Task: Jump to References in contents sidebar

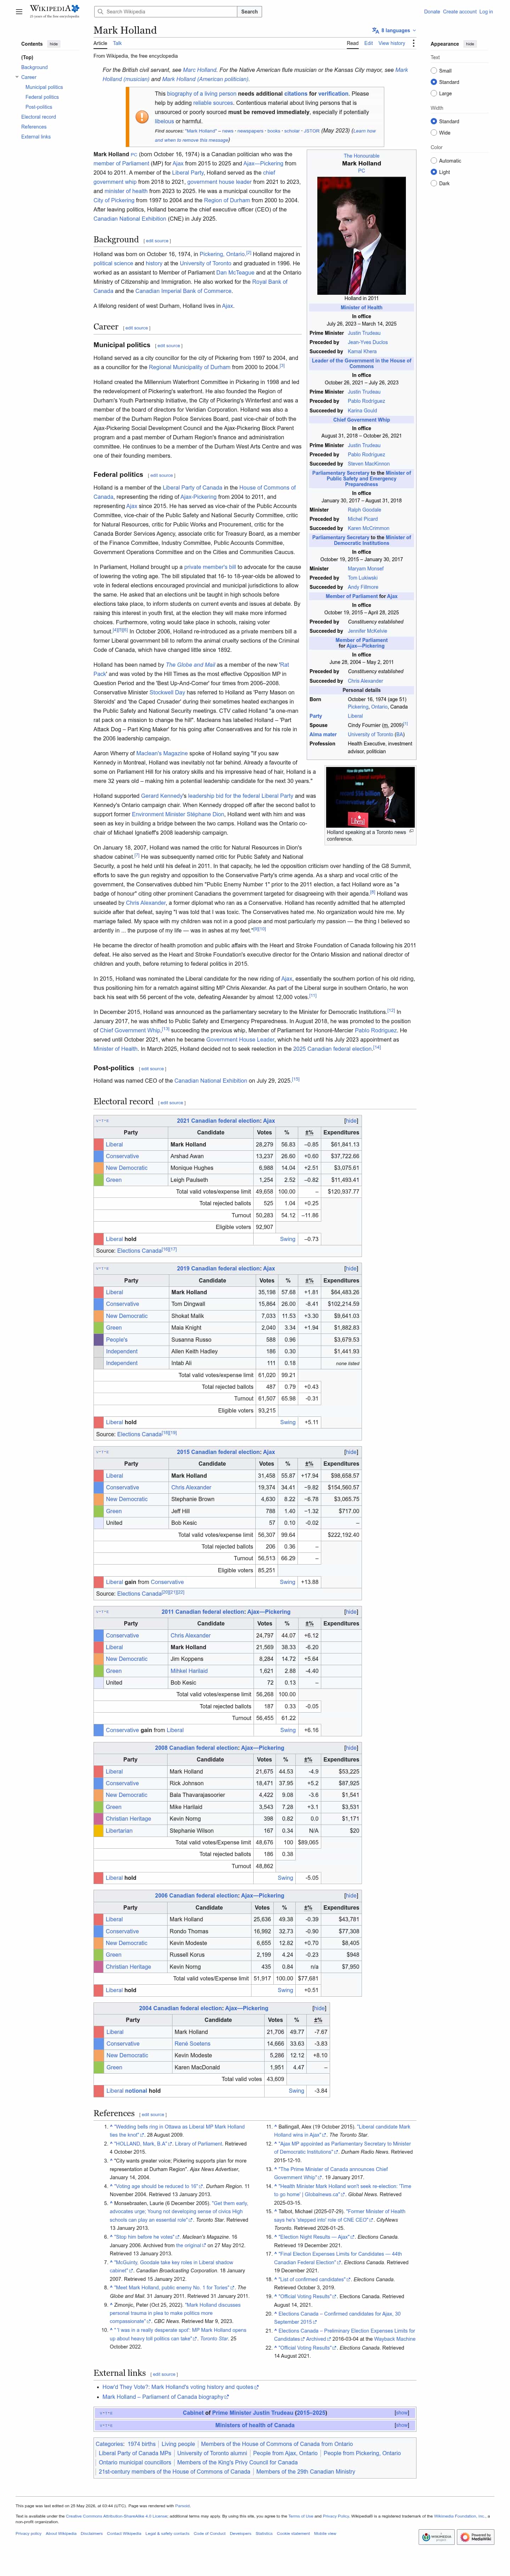Action: (x=34, y=127)
